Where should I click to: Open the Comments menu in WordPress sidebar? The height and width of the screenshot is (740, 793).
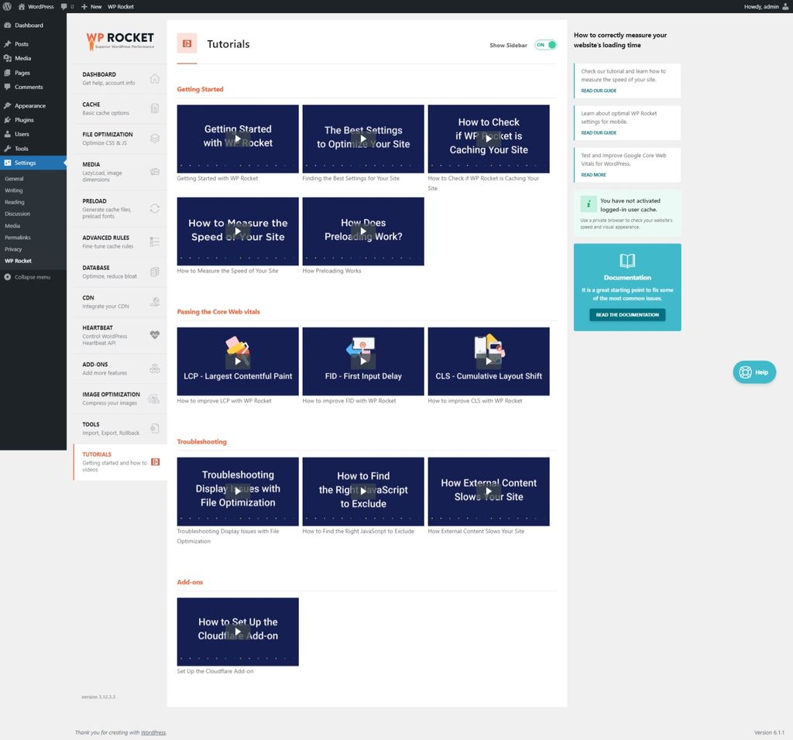(x=33, y=87)
